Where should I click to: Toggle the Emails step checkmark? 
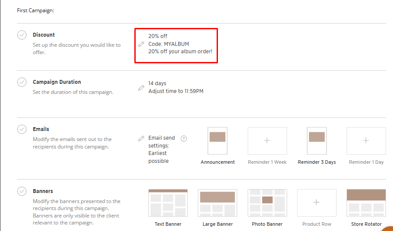click(22, 129)
